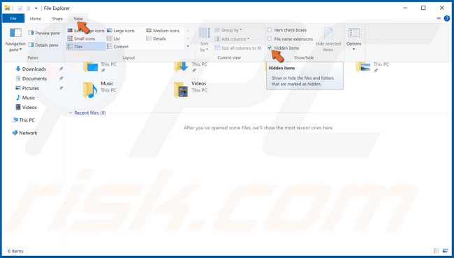The height and width of the screenshot is (258, 454).
Task: Select List layout
Action: tap(113, 38)
